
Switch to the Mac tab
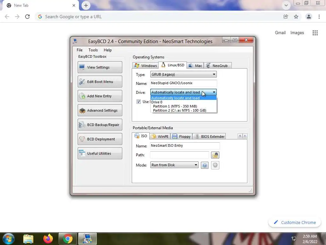195,66
